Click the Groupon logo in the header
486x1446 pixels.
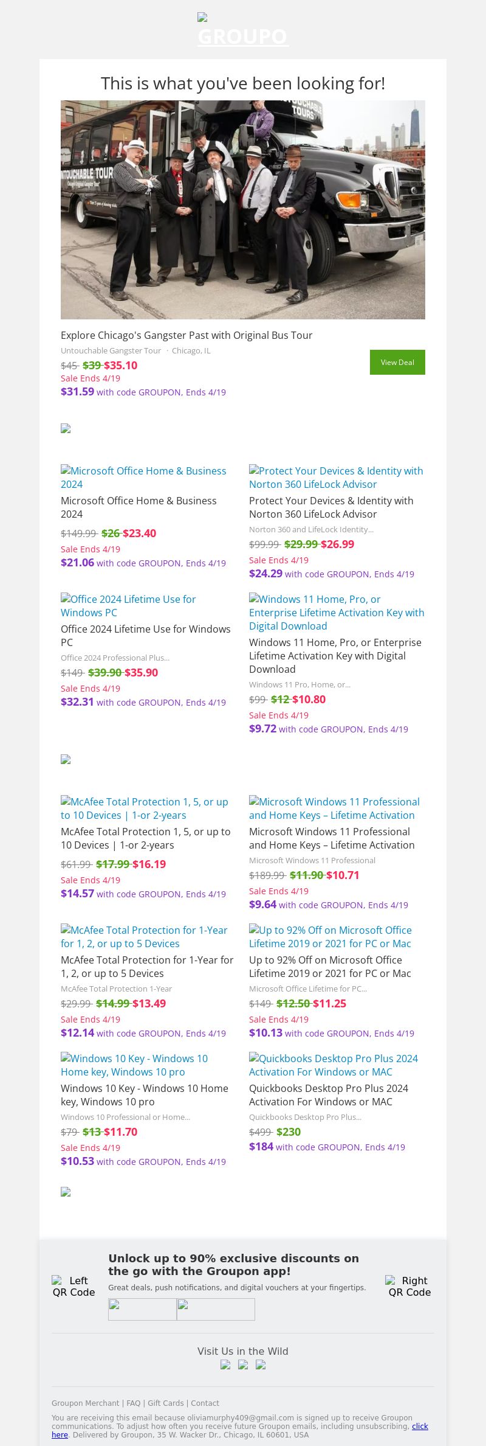tap(243, 30)
